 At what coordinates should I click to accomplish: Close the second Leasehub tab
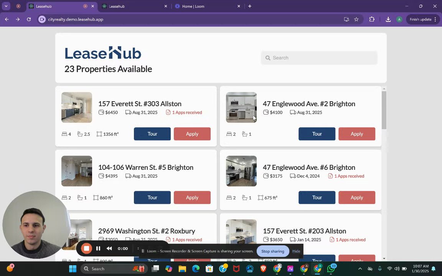[166, 6]
